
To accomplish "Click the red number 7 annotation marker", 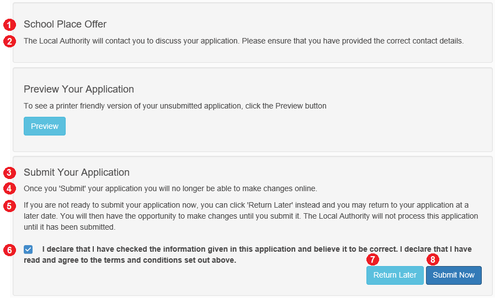I will pyautogui.click(x=373, y=259).
